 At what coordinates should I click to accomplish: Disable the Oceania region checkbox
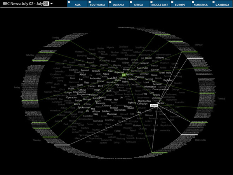pyautogui.click(x=110, y=2)
